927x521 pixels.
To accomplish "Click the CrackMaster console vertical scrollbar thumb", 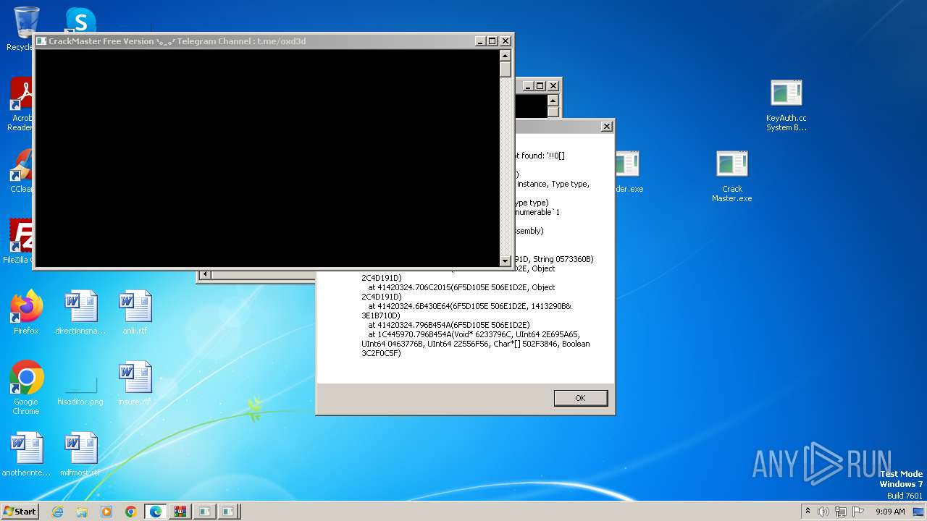I will click(x=506, y=69).
